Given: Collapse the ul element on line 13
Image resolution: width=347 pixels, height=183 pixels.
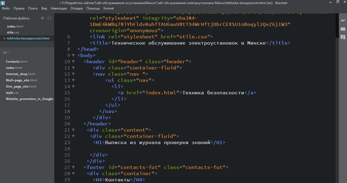Looking at the screenshot, I should (73, 80).
